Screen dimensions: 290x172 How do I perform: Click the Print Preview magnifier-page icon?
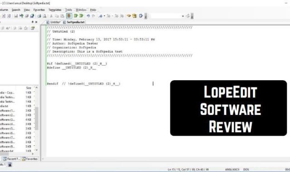pos(44,16)
